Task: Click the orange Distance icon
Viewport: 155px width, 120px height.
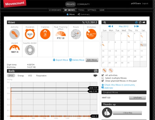Action: [91, 34]
